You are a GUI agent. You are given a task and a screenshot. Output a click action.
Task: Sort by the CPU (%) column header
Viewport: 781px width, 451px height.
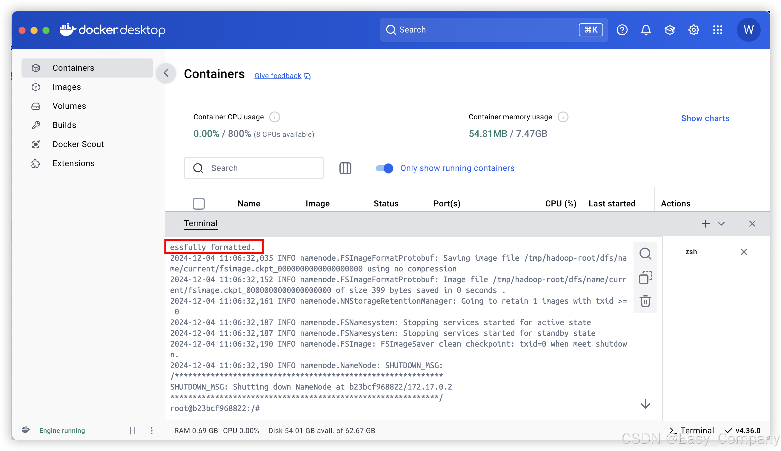click(x=561, y=203)
